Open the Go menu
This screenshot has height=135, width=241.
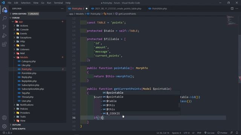(x=43, y=3)
